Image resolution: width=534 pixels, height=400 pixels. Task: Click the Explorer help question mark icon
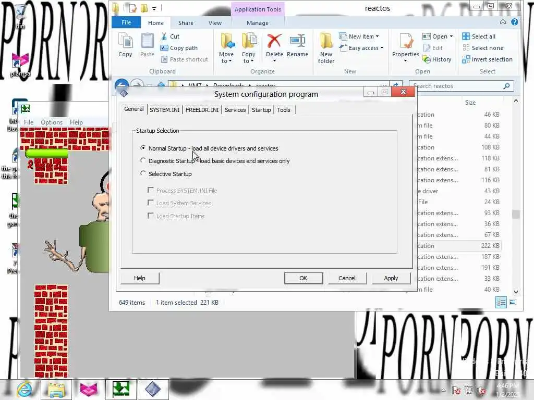(x=515, y=22)
